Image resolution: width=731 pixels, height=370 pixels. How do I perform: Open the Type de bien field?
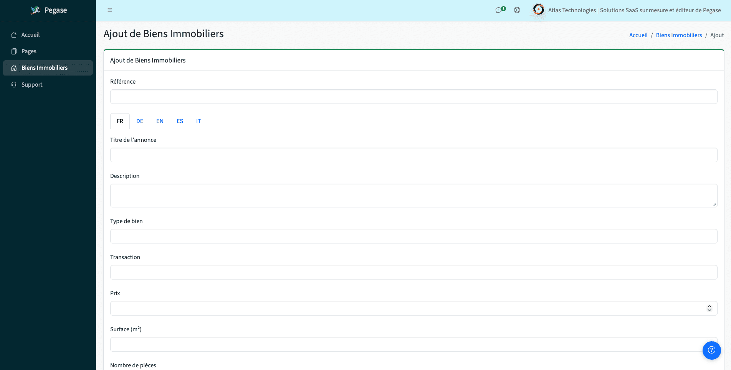click(x=413, y=236)
